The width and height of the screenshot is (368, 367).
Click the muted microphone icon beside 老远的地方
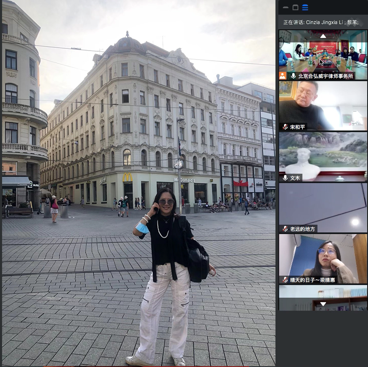pyautogui.click(x=285, y=229)
